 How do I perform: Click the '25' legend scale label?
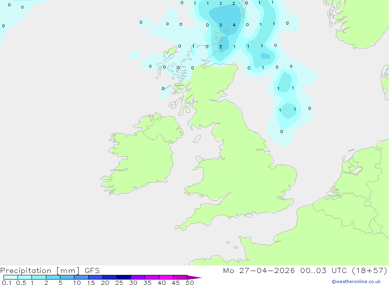pyautogui.click(x=119, y=283)
